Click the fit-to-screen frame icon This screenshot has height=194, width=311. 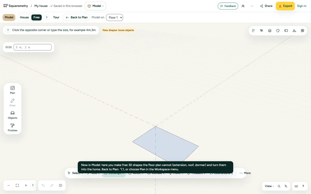click(x=17, y=185)
